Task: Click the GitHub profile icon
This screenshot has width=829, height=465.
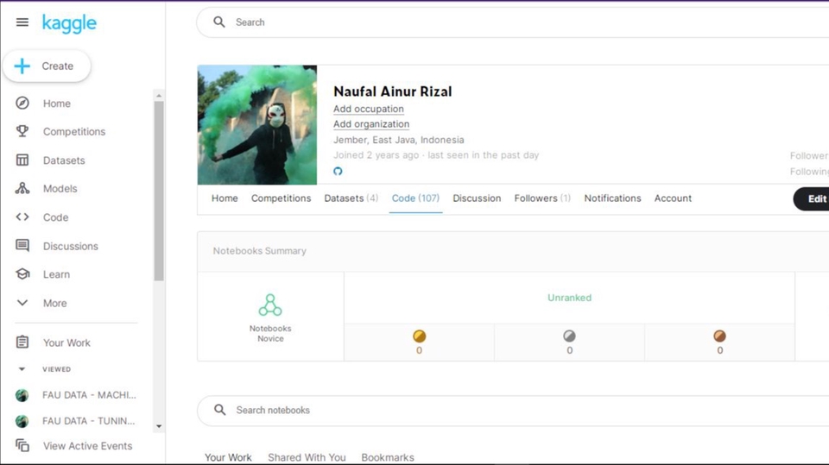Action: pyautogui.click(x=338, y=171)
